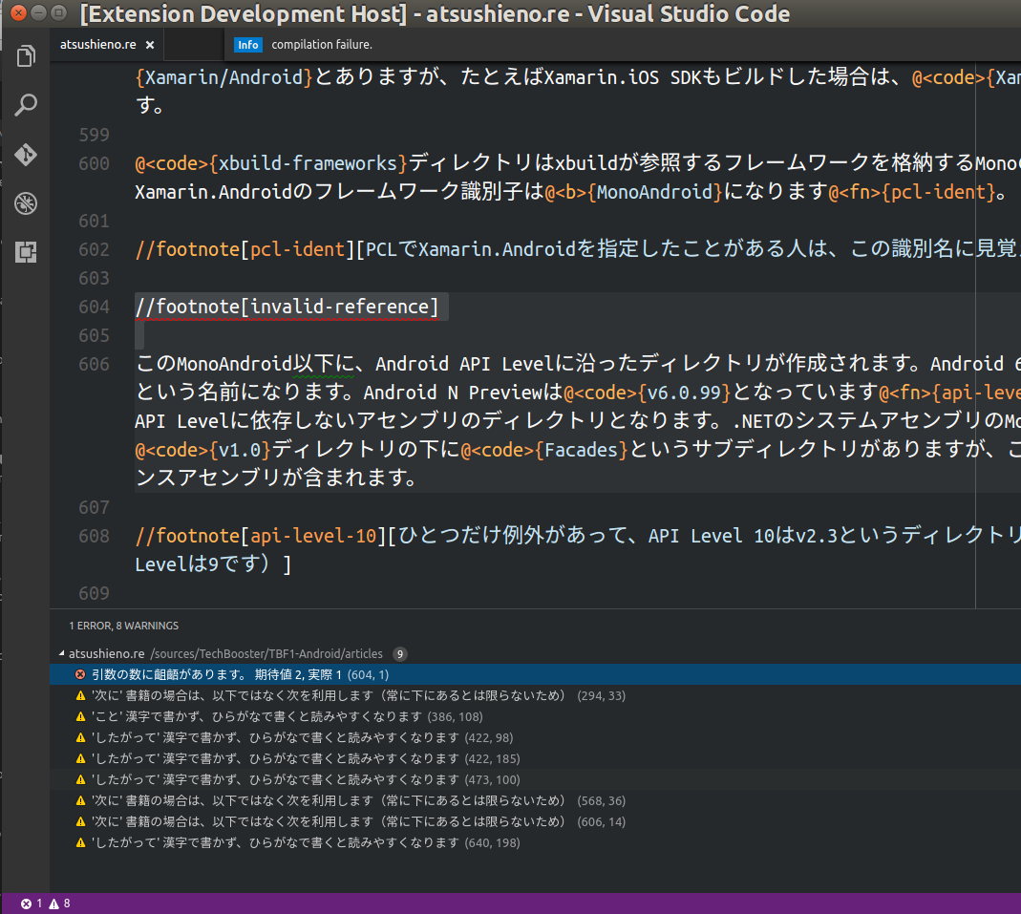Viewport: 1021px width, 914px height.
Task: Click the Info badge in notification bar
Action: point(247,45)
